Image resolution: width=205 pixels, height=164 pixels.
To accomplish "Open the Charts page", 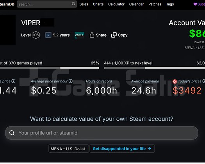I will pyautogui.click(x=98, y=4).
